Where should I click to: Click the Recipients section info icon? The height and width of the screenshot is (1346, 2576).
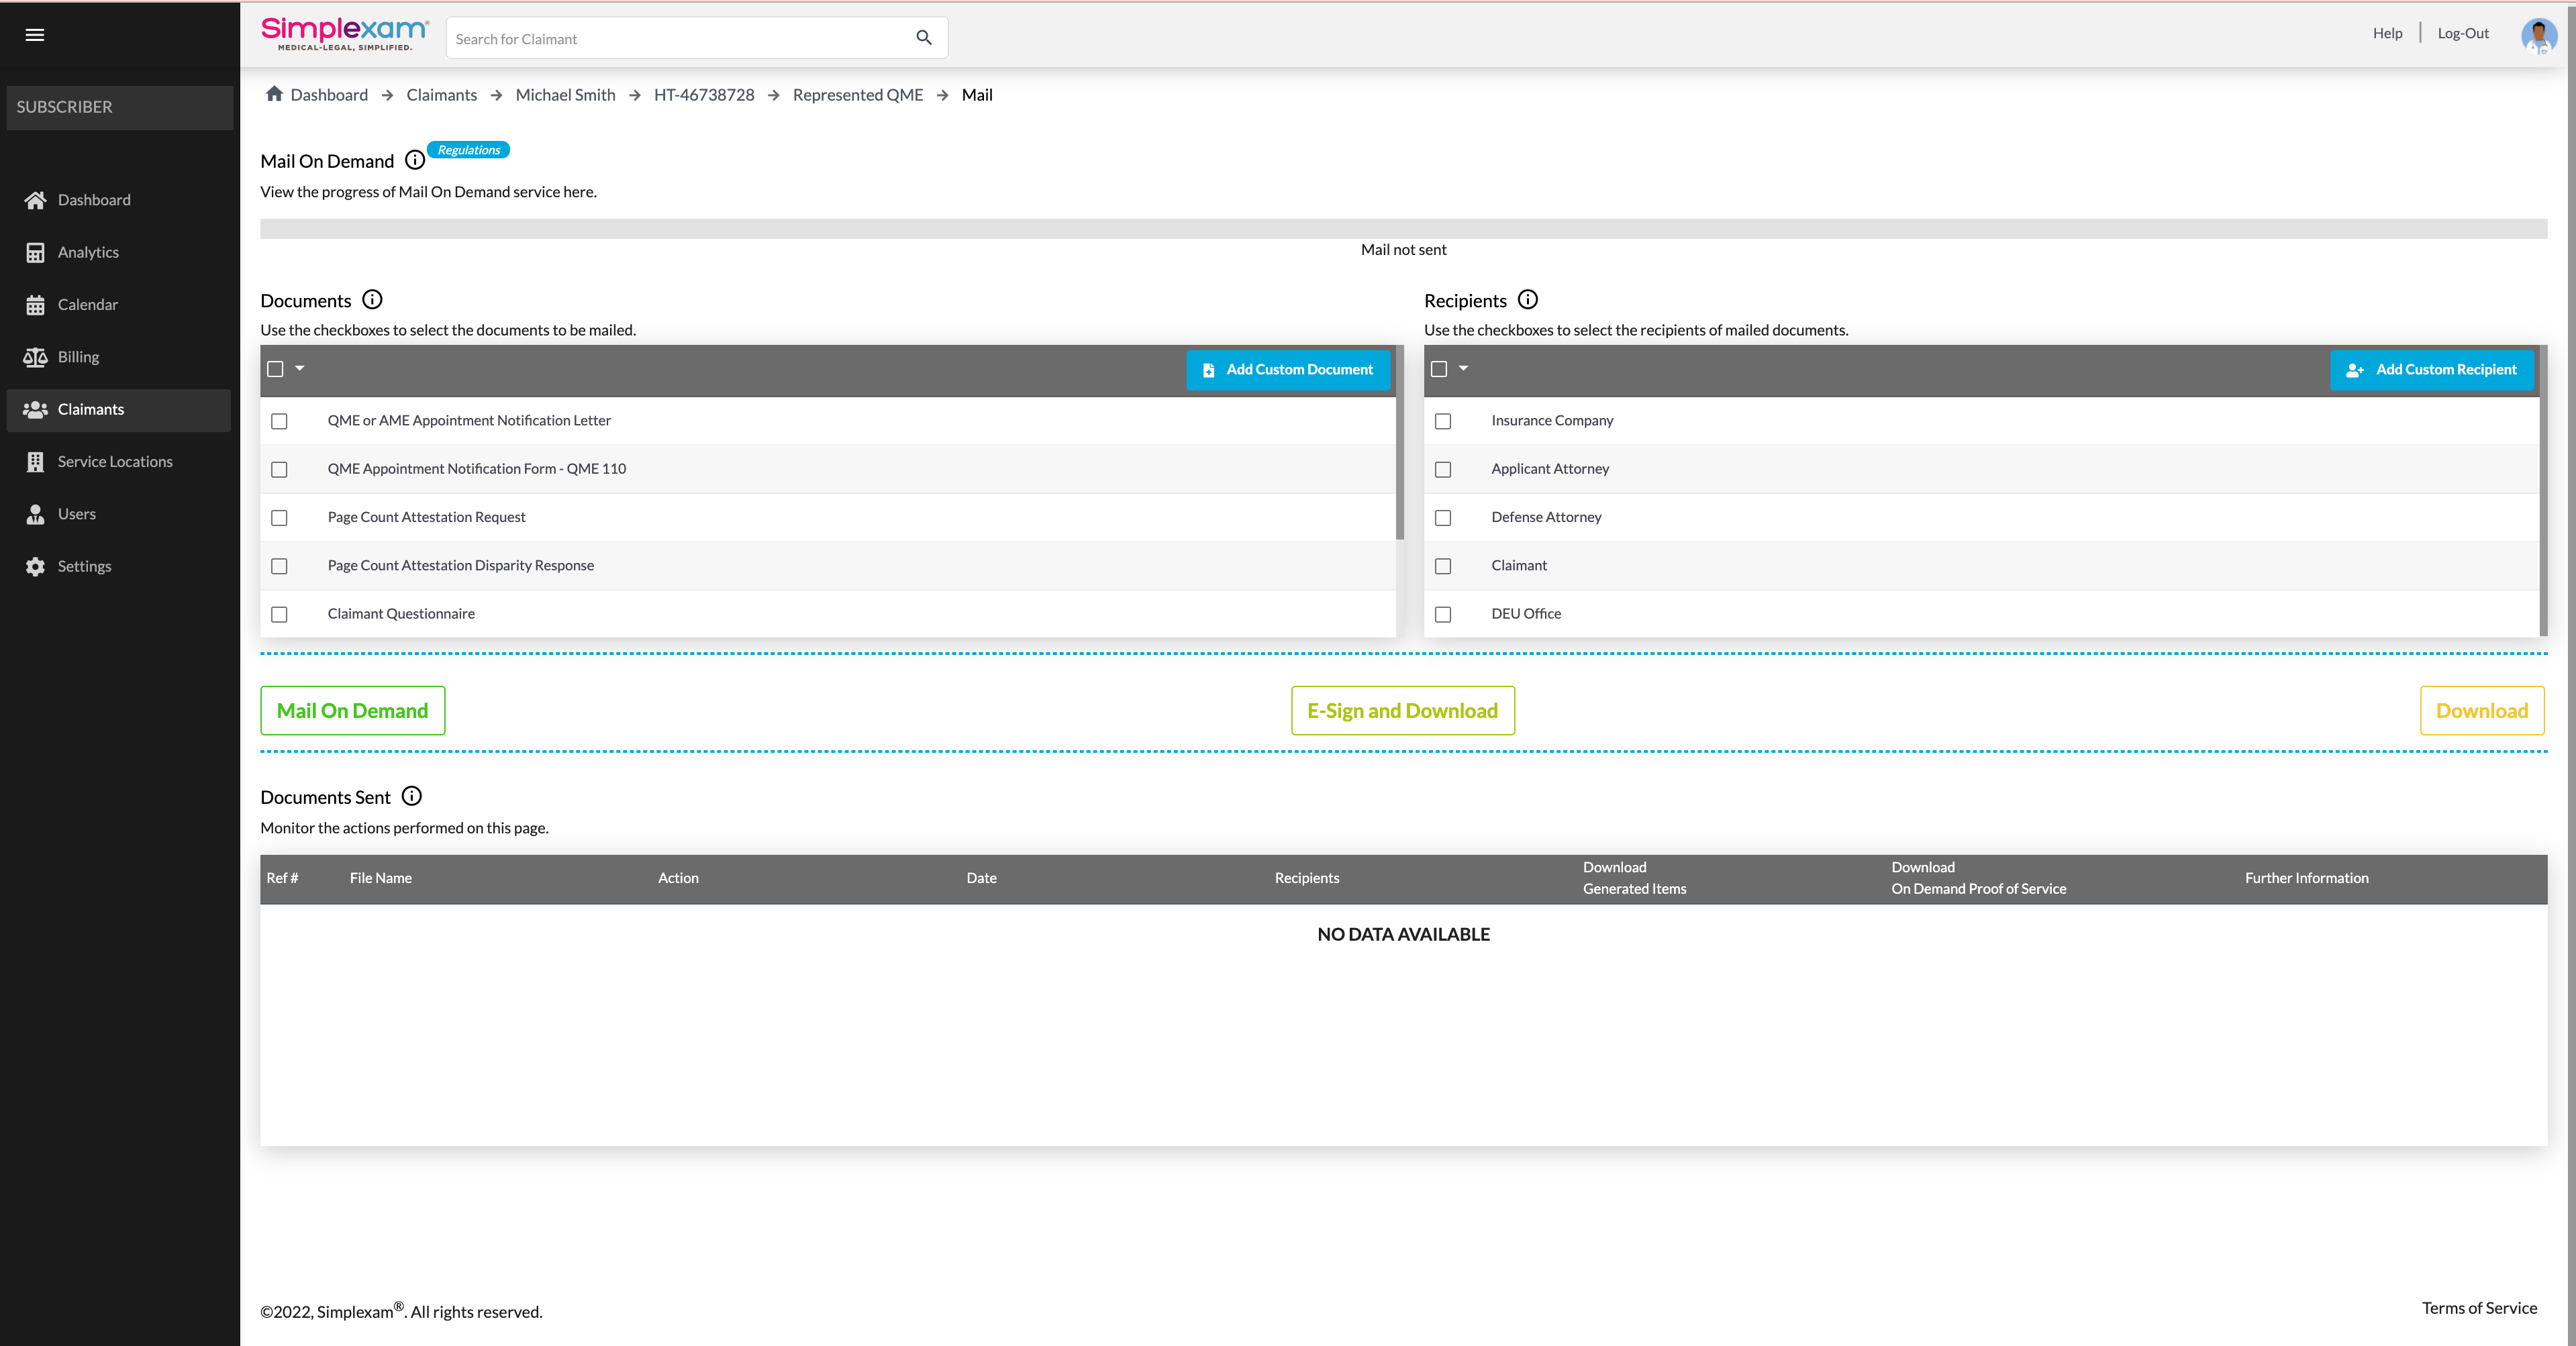pyautogui.click(x=1527, y=300)
